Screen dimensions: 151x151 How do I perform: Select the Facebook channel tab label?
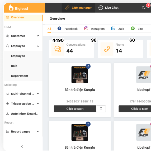coord(71,29)
